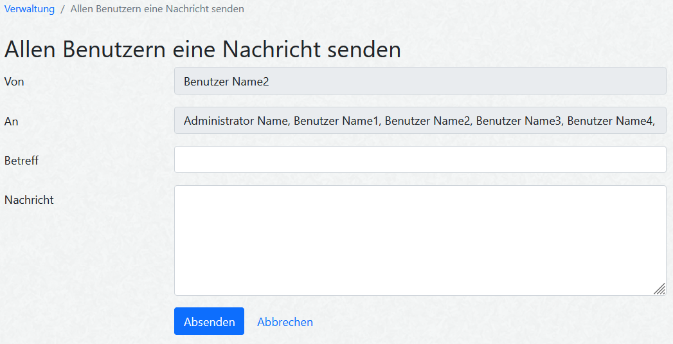Click the Nachricht textarea resize handle
The width and height of the screenshot is (673, 344).
[x=660, y=289]
